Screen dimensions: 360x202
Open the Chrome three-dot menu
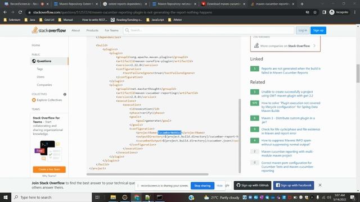click(355, 12)
